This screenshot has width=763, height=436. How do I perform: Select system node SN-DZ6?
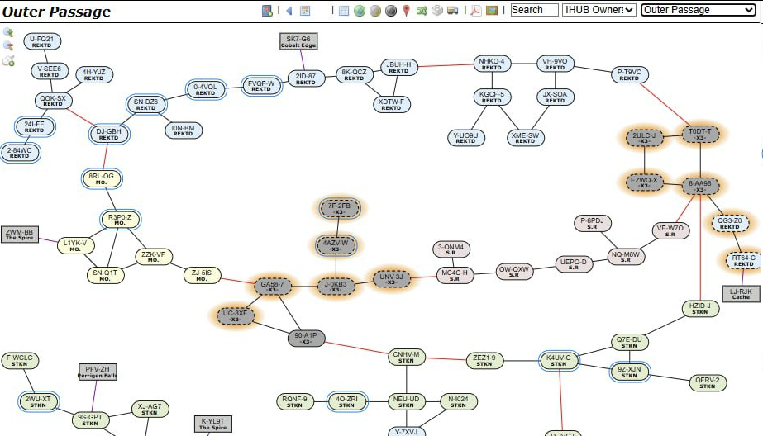tap(146, 104)
